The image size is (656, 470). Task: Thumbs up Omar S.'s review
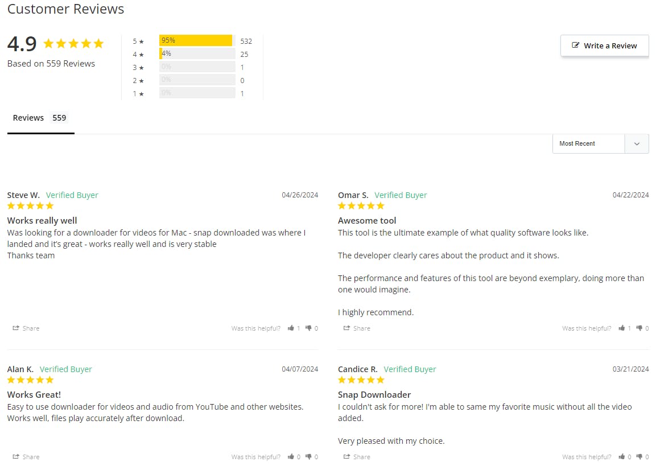pyautogui.click(x=622, y=328)
